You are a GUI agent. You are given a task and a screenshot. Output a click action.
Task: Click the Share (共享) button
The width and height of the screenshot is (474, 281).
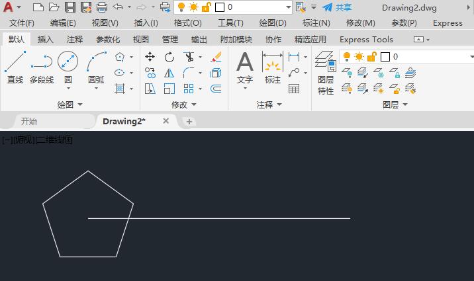(x=337, y=7)
